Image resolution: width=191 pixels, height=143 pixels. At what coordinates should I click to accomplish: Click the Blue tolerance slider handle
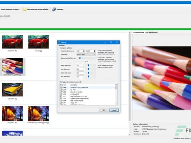point(89,77)
